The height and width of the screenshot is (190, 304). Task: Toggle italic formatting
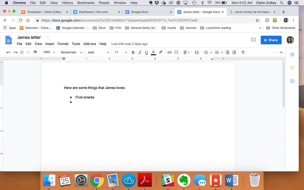point(140,52)
